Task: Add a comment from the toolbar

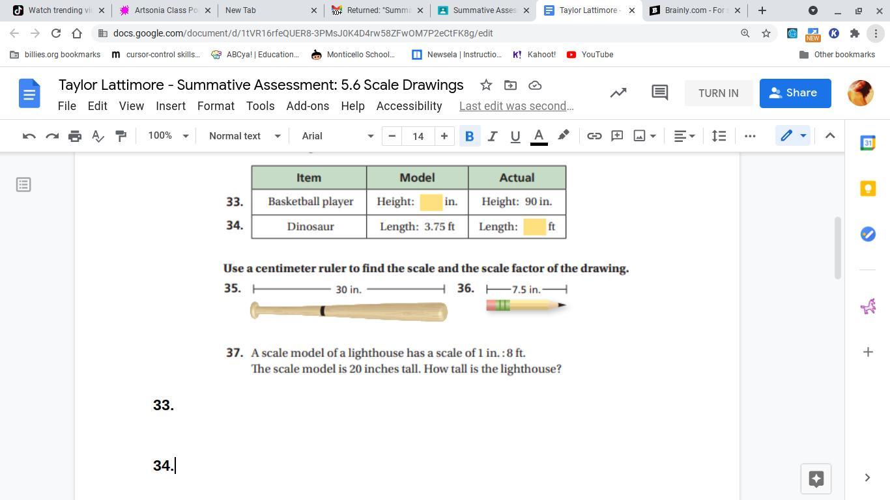Action: [x=617, y=136]
